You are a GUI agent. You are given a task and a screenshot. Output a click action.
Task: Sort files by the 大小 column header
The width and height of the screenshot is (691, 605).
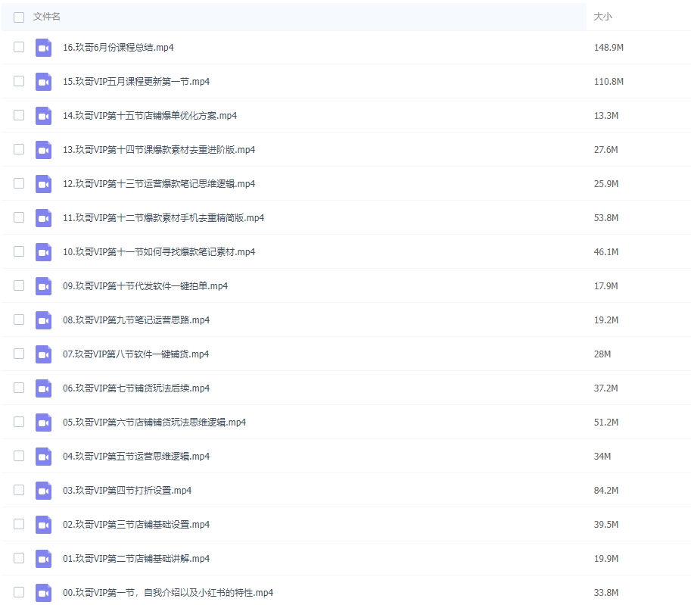pos(602,17)
